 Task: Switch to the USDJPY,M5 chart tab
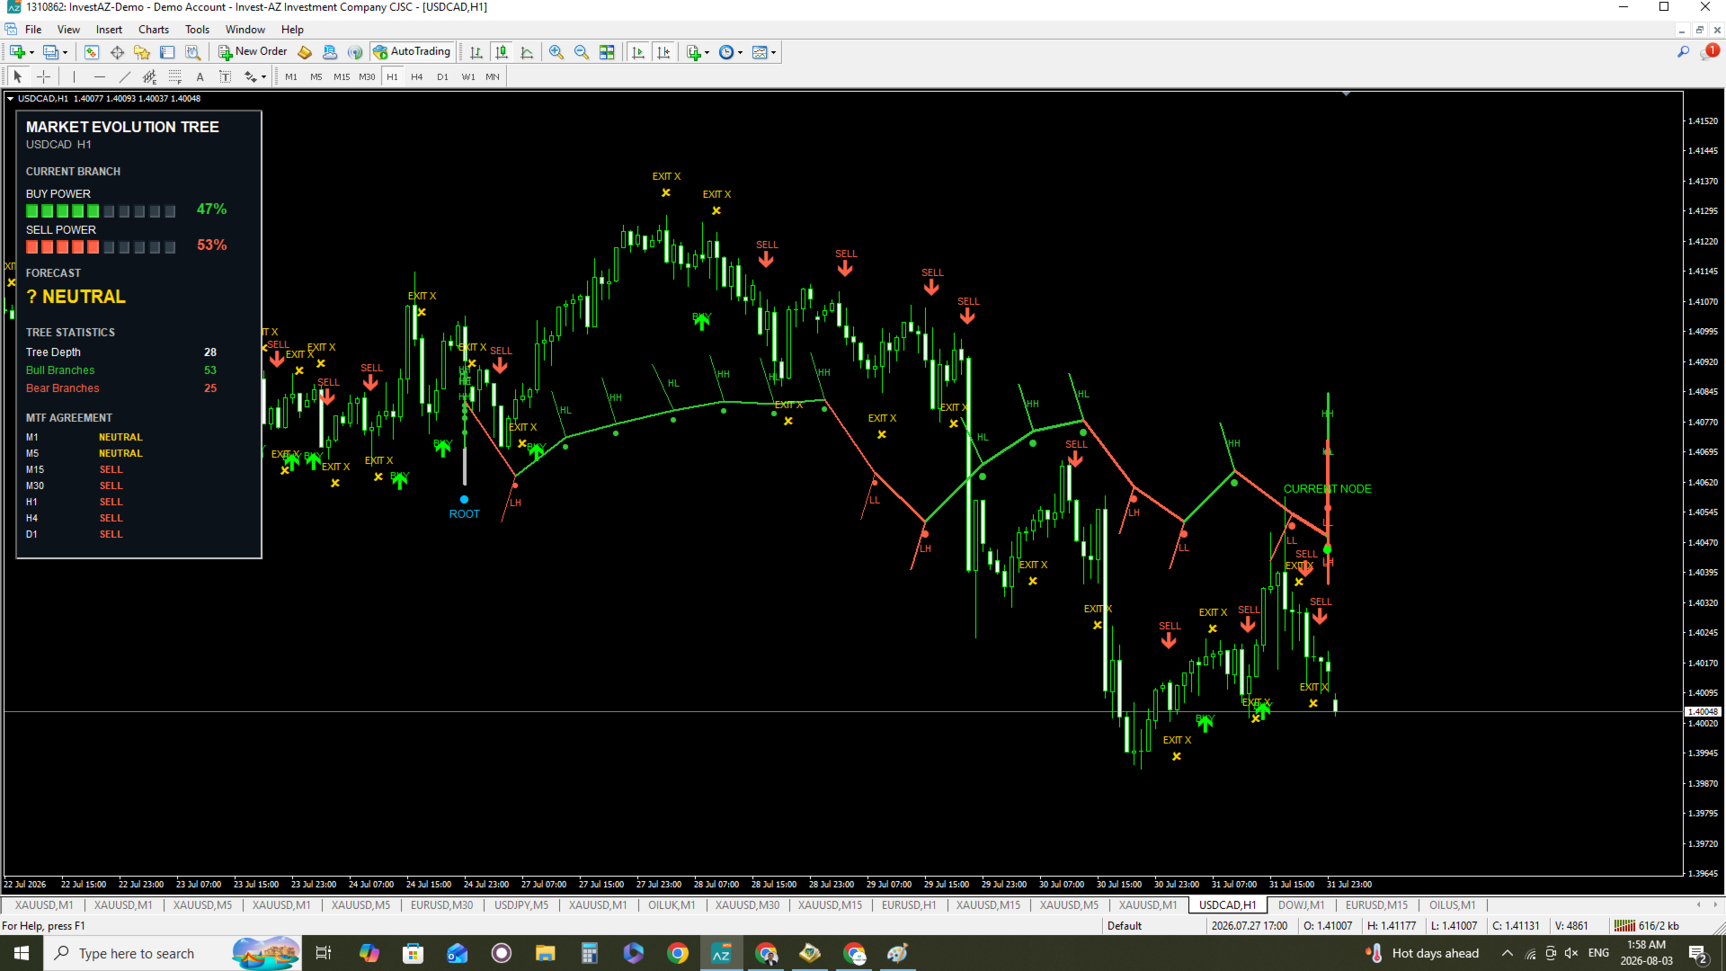520,905
